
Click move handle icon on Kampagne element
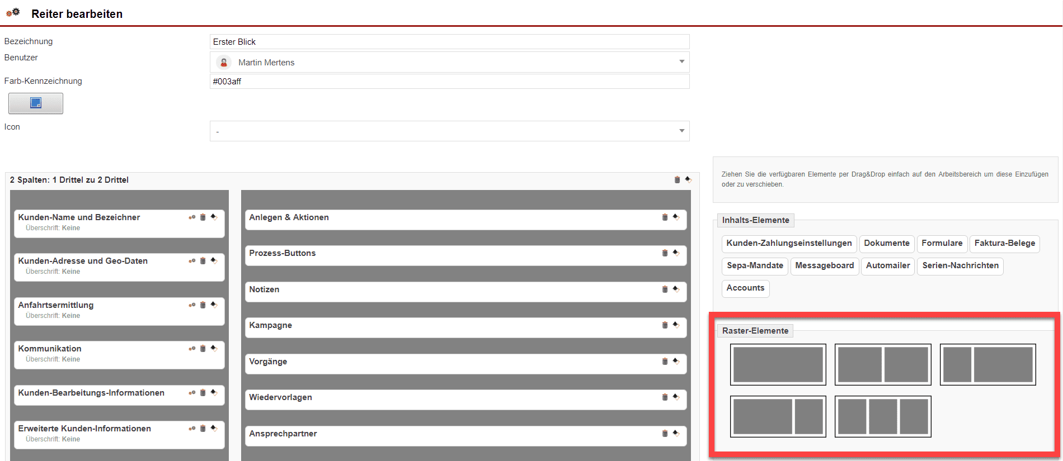point(676,325)
